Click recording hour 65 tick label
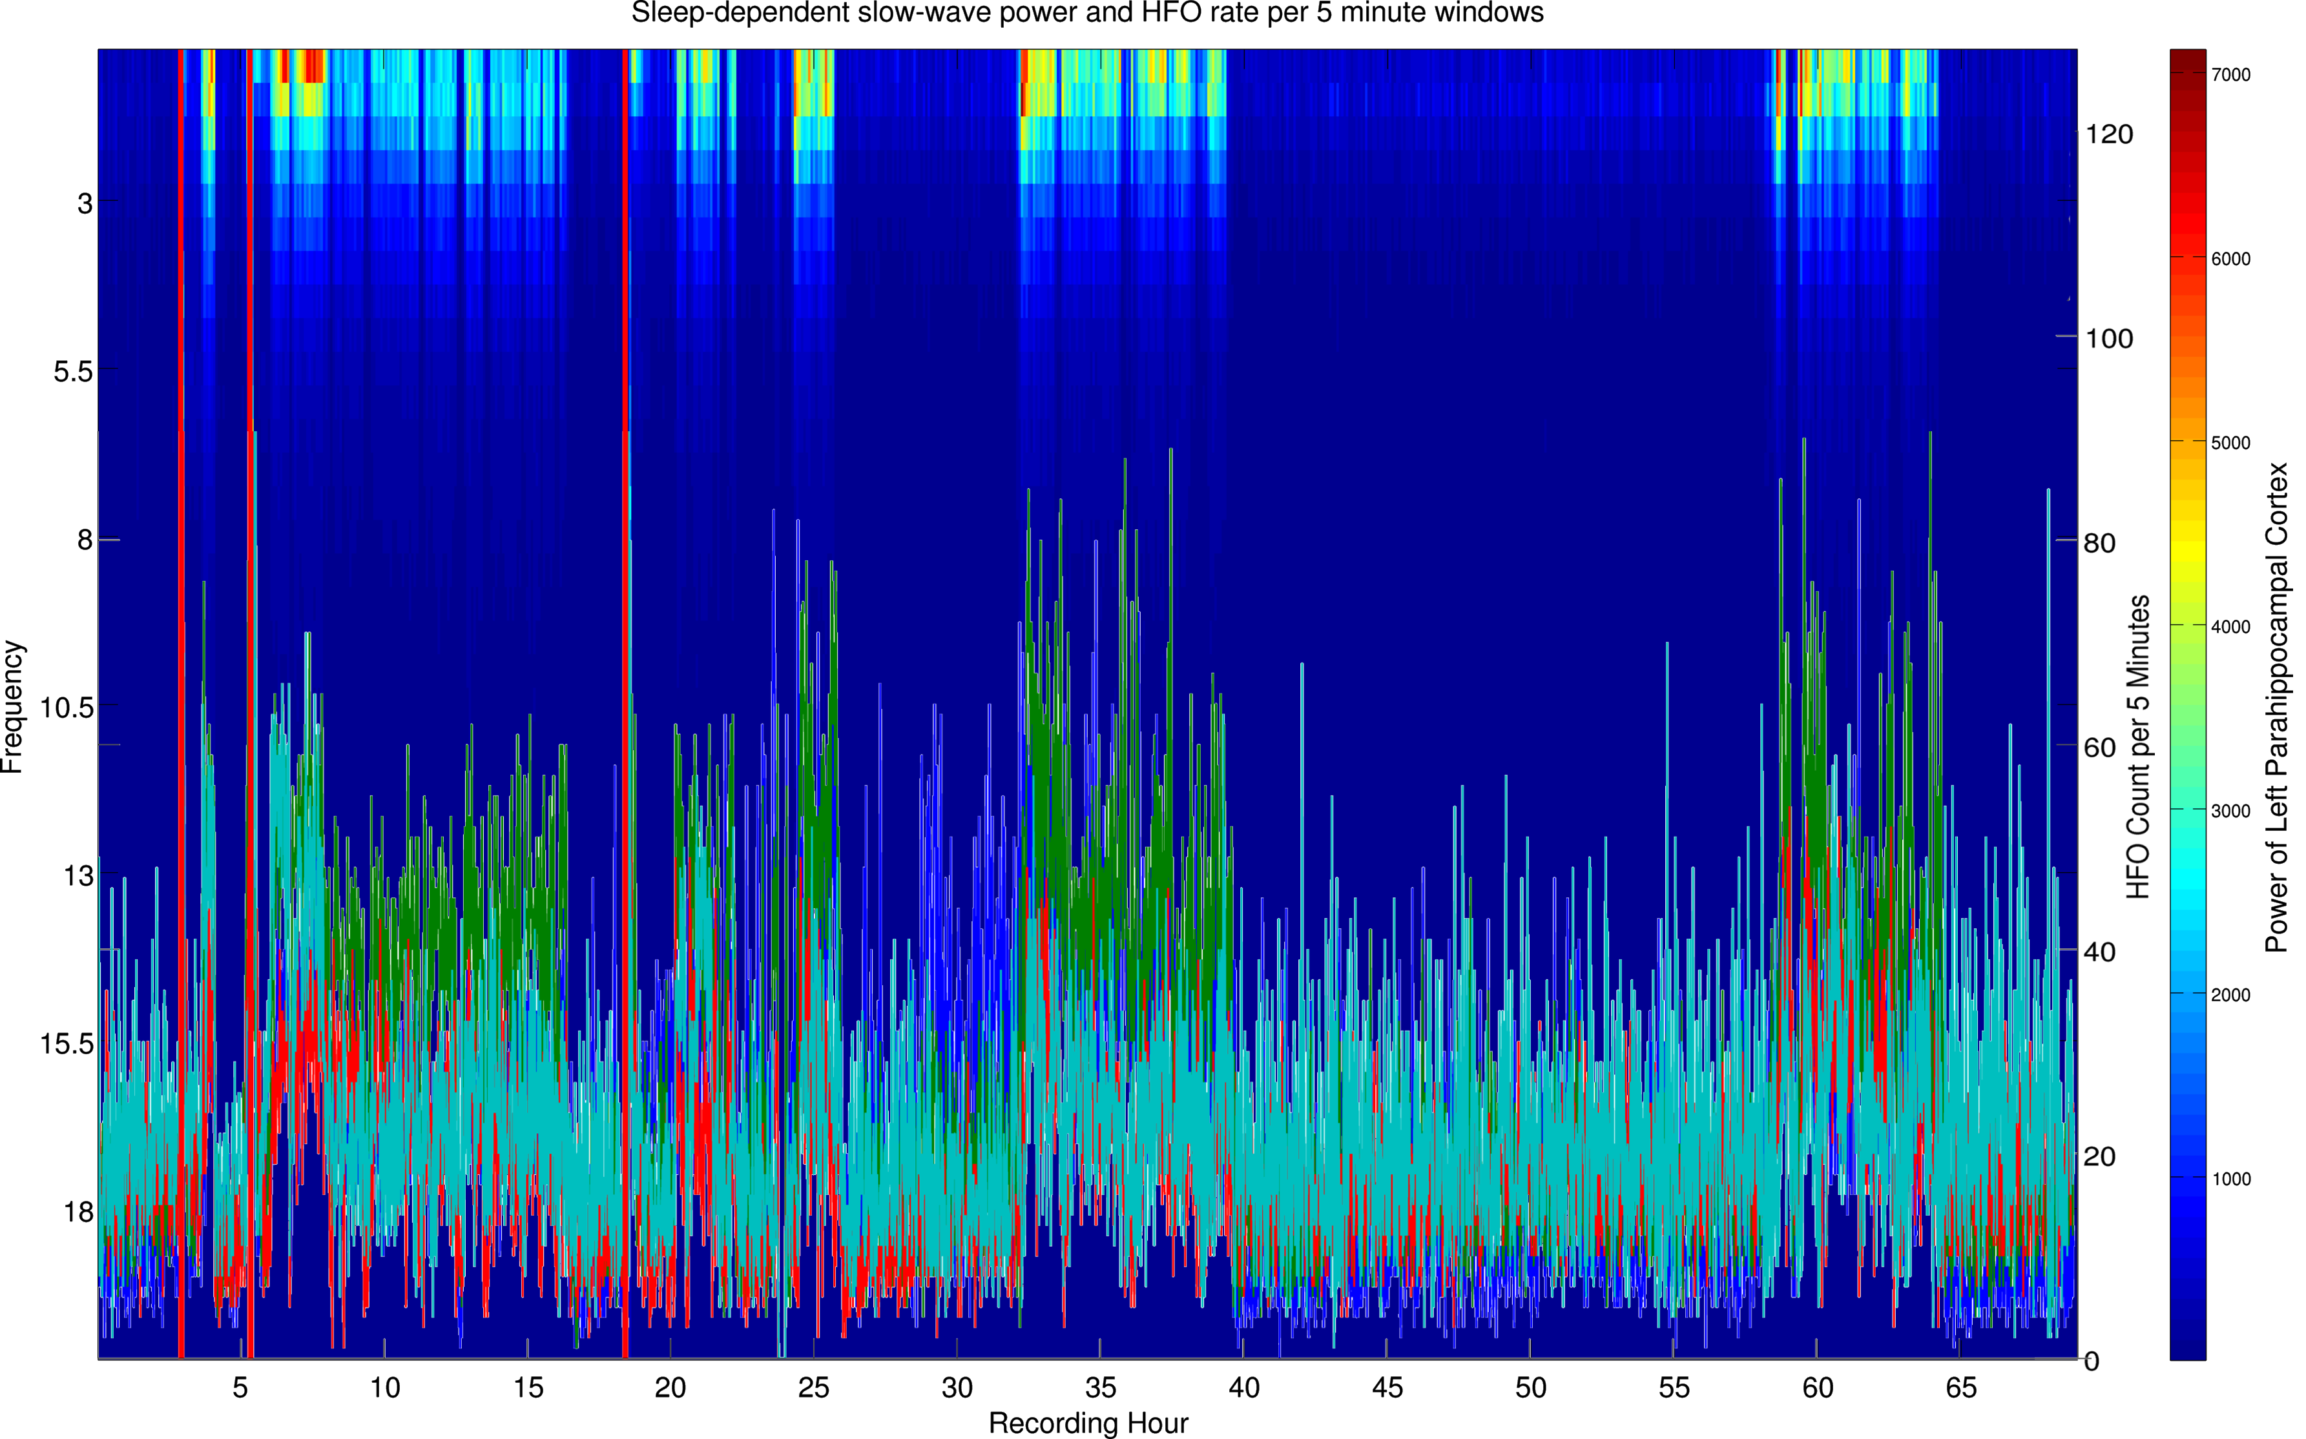 point(1961,1387)
